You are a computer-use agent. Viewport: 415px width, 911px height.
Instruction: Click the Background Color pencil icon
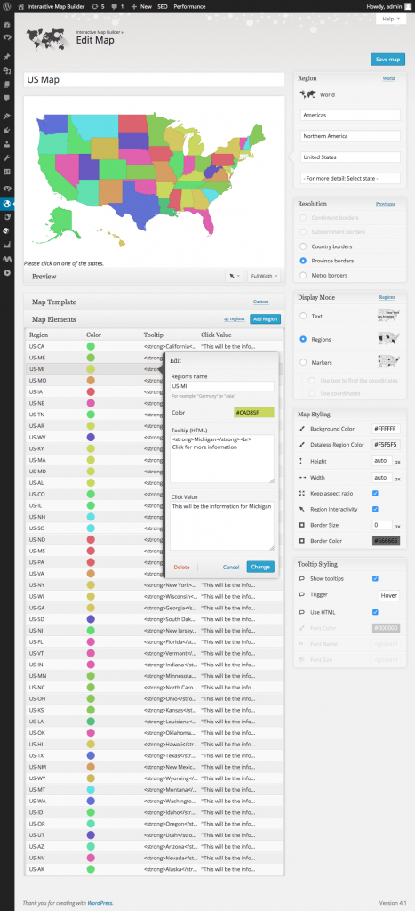tap(301, 429)
